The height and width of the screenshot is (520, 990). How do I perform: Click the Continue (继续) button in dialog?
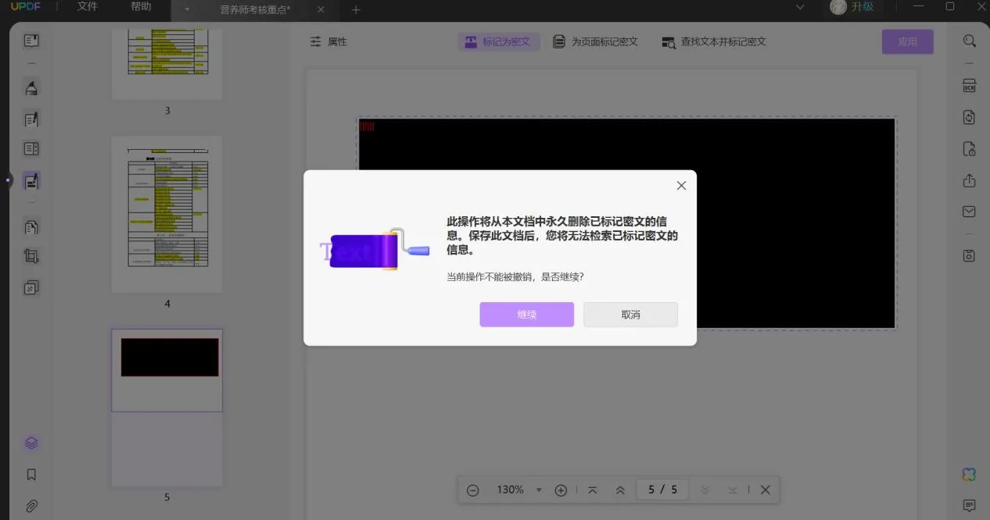[526, 315]
